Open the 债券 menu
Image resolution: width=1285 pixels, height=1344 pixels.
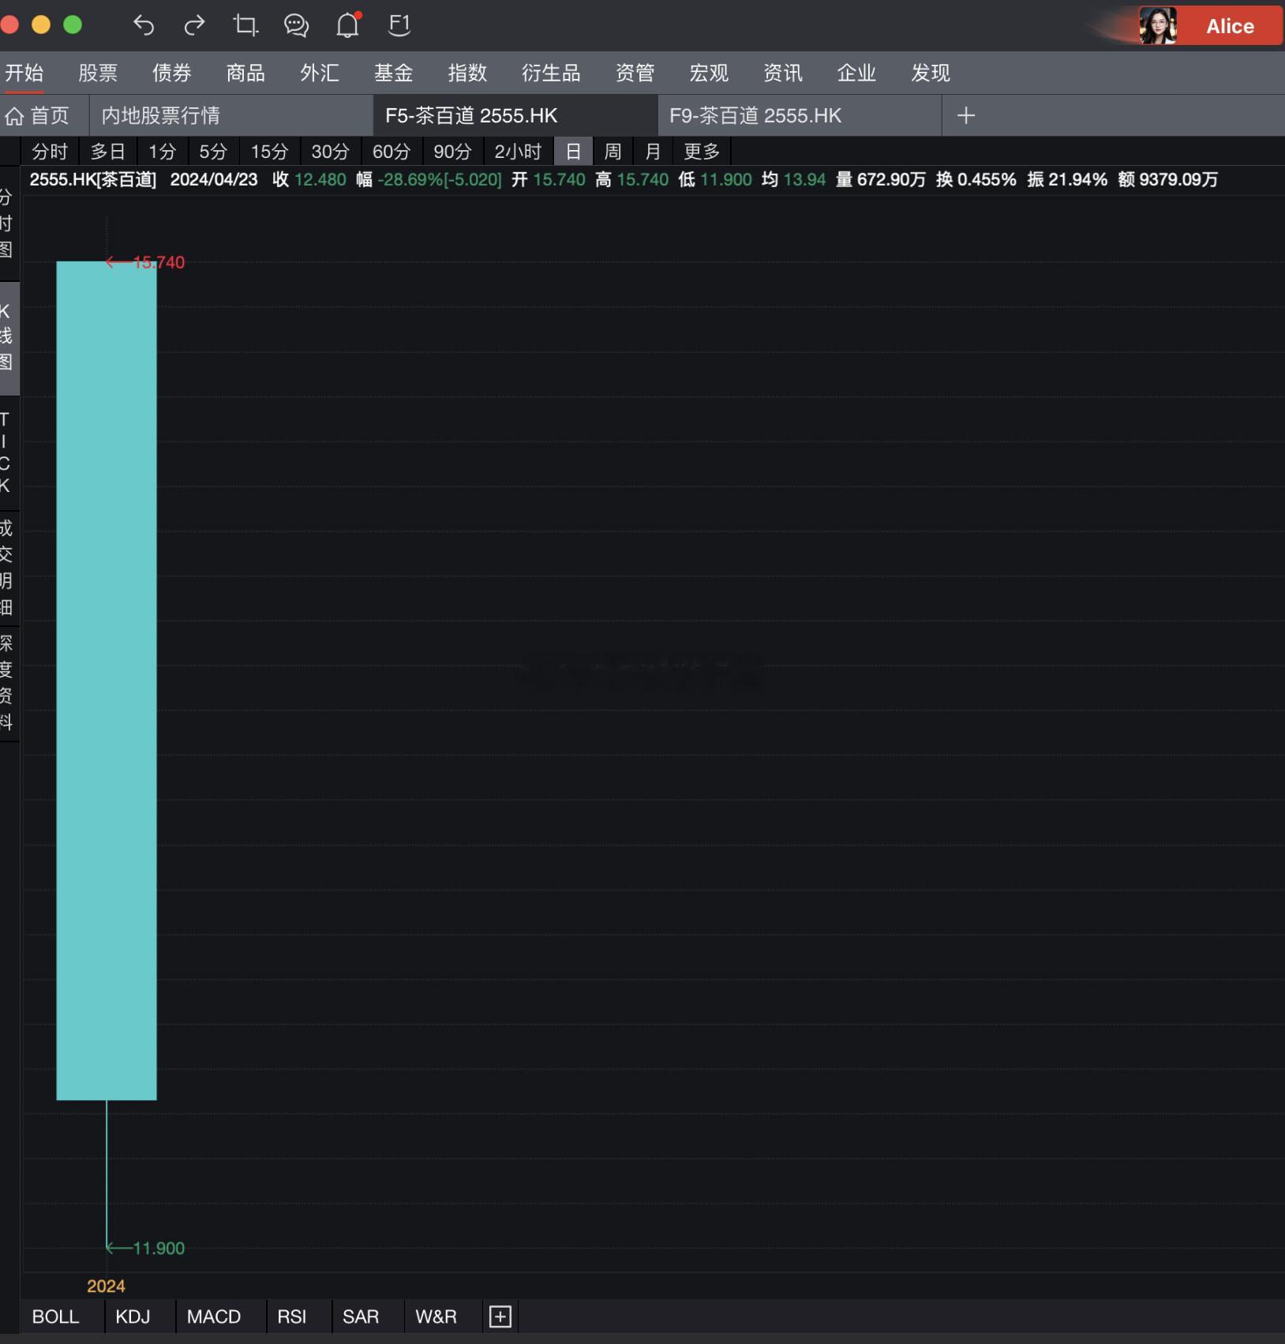171,73
